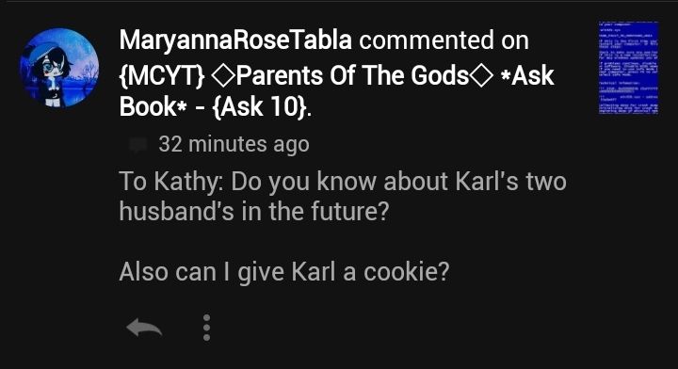Click the 'commented on' label
The height and width of the screenshot is (369, 678).
point(444,40)
